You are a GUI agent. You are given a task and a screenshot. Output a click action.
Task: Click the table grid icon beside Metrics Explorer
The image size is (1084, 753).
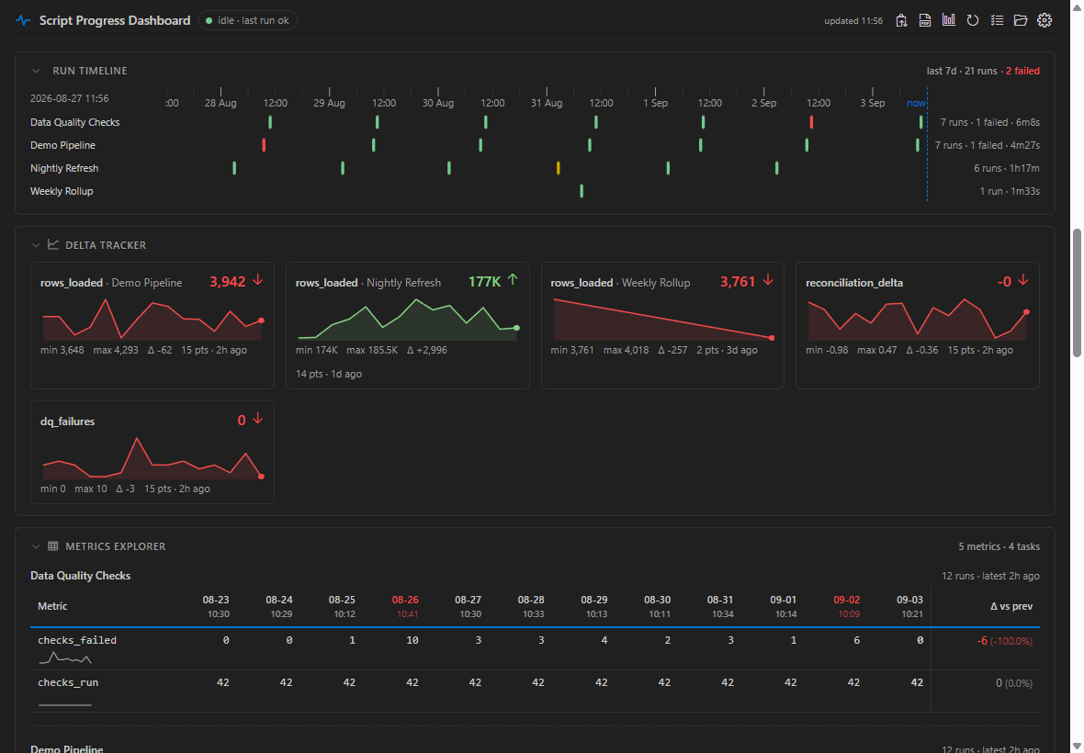coord(53,546)
